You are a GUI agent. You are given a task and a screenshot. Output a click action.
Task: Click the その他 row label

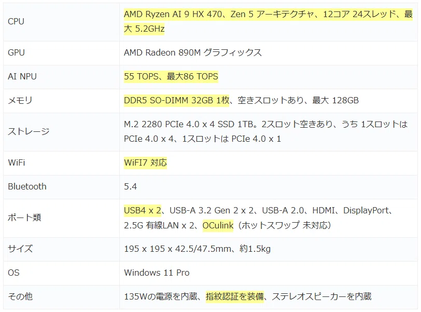[x=20, y=296]
